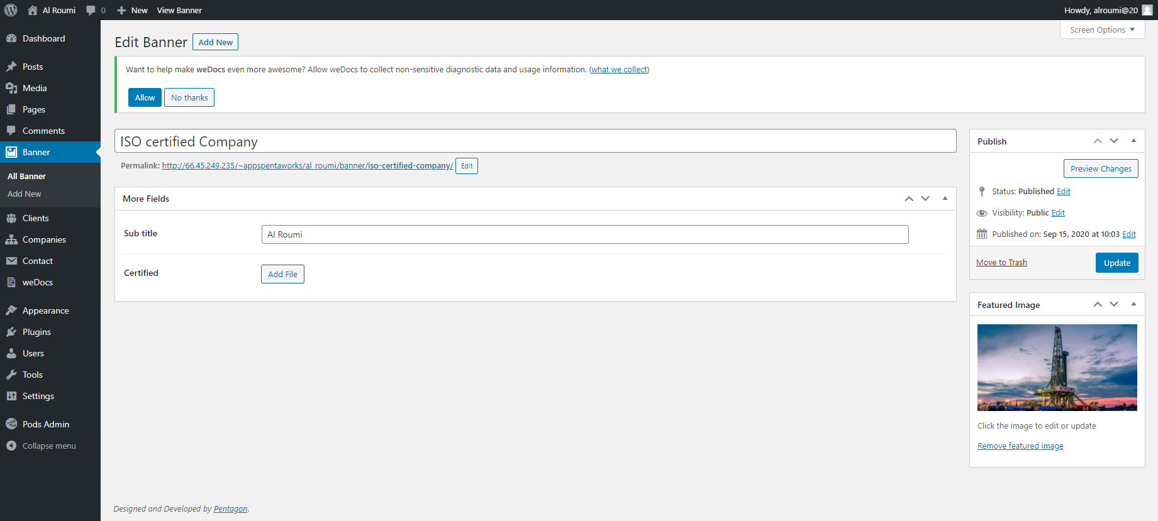Click the Posts pushpin icon
Image resolution: width=1158 pixels, height=521 pixels.
tap(11, 67)
